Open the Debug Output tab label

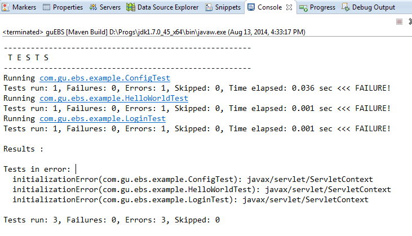373,7
